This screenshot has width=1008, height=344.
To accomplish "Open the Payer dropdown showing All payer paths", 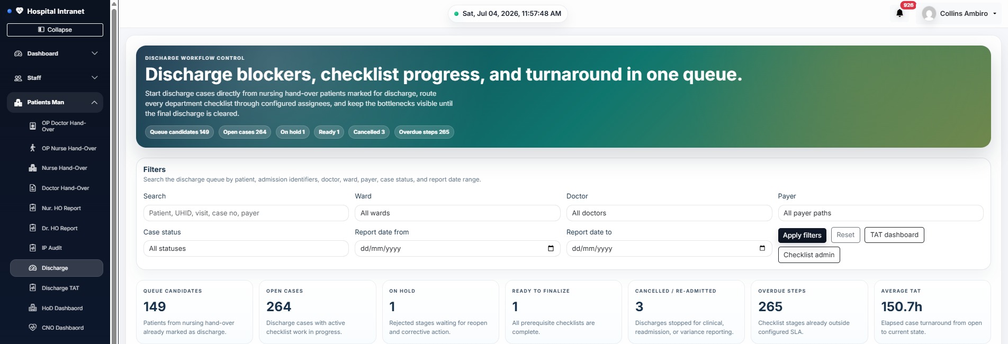I will tap(880, 213).
